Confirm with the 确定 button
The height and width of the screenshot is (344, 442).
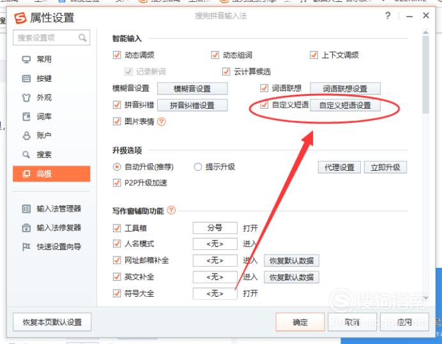[x=300, y=322]
